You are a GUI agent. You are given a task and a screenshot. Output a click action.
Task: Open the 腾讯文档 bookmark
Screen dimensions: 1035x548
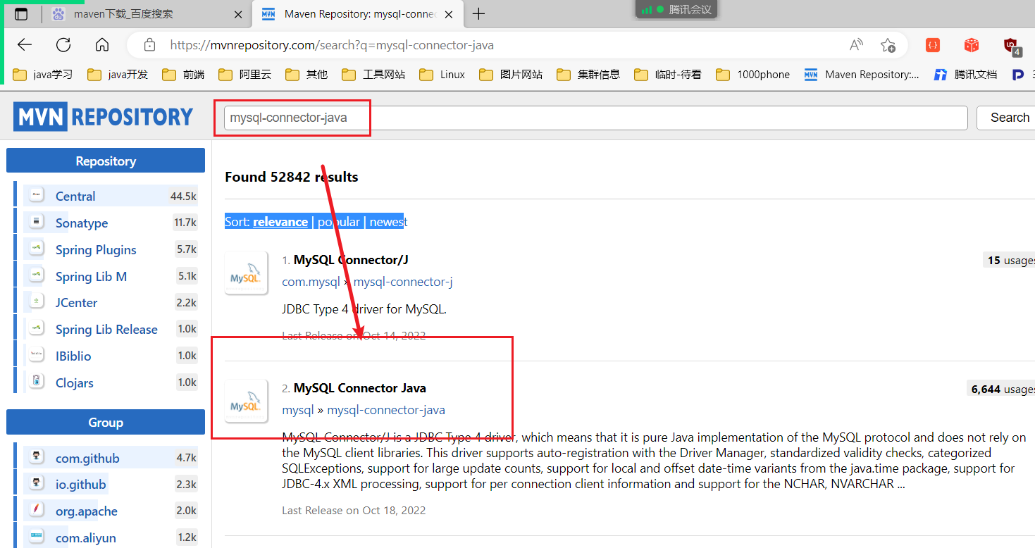[x=965, y=74]
